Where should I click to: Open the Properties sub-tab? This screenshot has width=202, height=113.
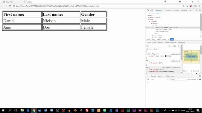click(181, 43)
